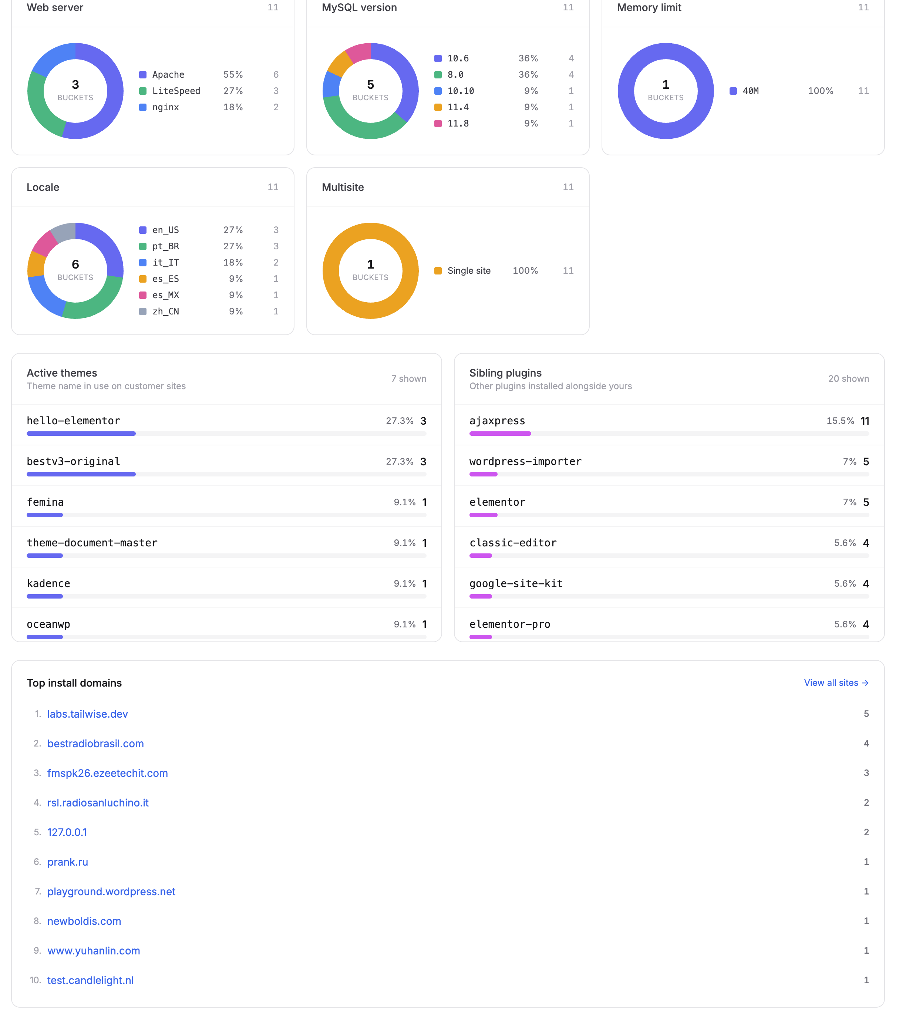The height and width of the screenshot is (1021, 899).
Task: Click the en_US locale color swatch
Action: click(x=143, y=230)
